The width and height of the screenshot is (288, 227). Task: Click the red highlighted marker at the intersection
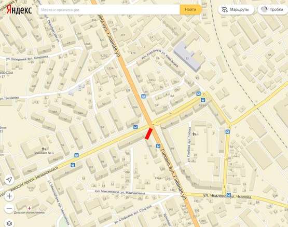[x=149, y=133]
